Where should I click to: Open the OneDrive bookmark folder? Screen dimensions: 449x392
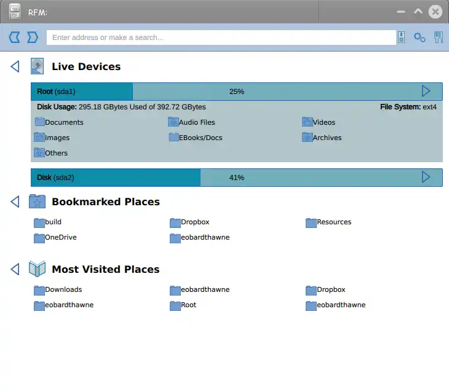[55, 238]
